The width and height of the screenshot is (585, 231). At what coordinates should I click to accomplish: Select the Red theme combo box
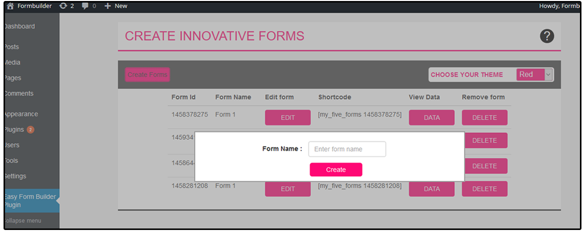point(534,75)
